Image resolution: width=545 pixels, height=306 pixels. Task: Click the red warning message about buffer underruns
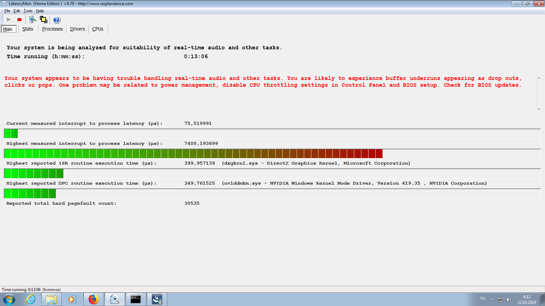coord(263,82)
